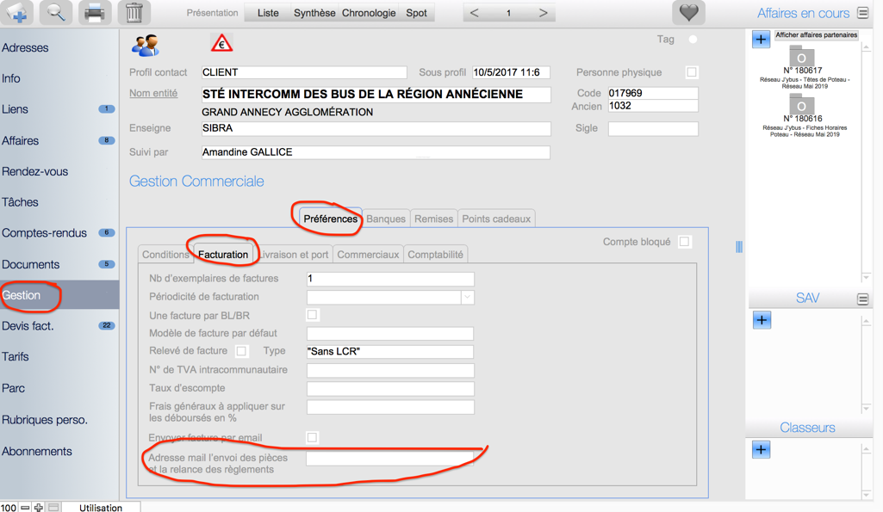Click the trash can delete icon
This screenshot has width=883, height=512.
tap(134, 13)
